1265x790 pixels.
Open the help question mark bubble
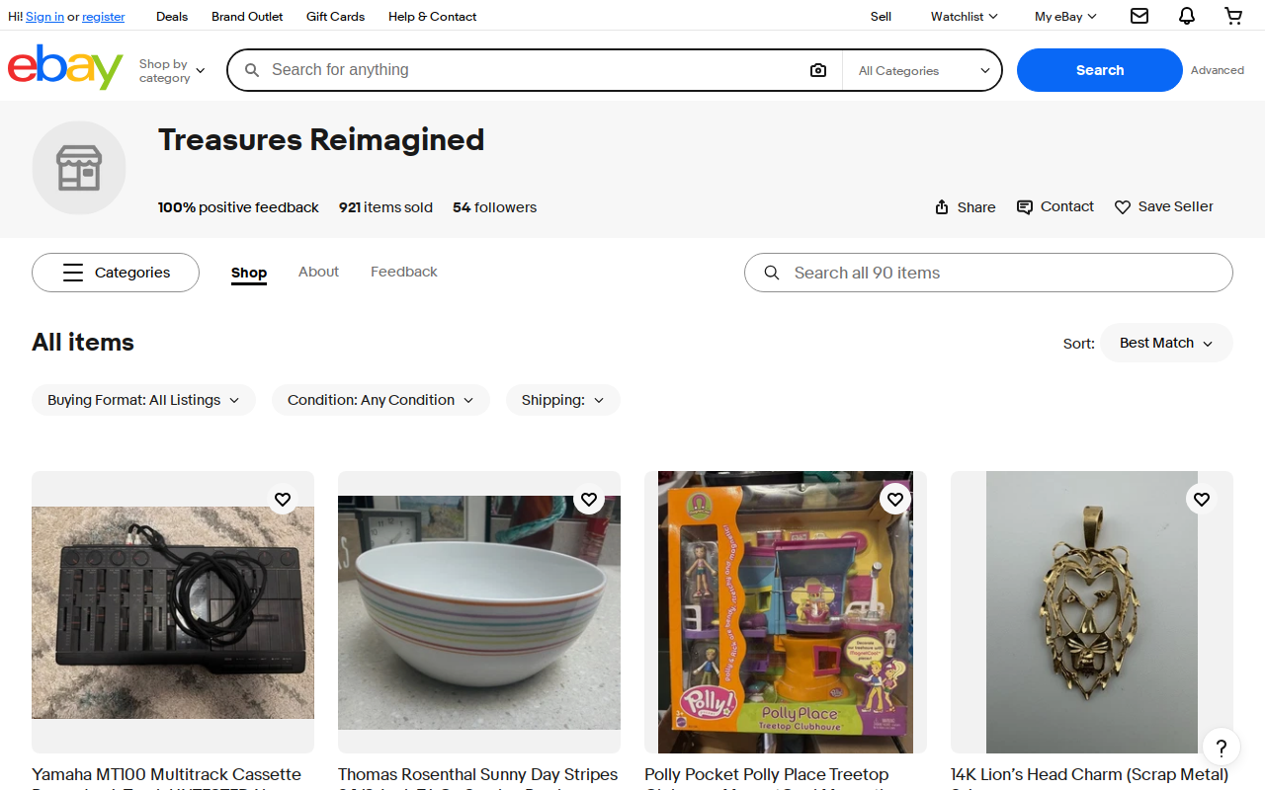point(1221,748)
